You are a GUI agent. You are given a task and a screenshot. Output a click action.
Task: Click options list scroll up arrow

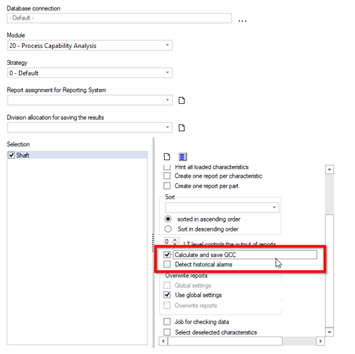(329, 169)
